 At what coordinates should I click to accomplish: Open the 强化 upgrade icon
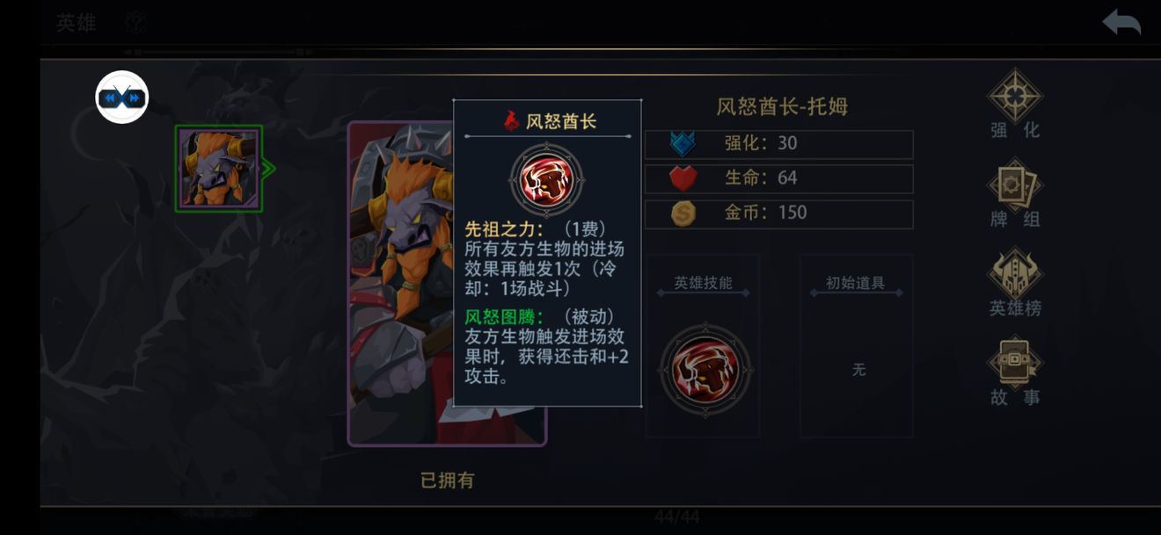(x=1015, y=97)
